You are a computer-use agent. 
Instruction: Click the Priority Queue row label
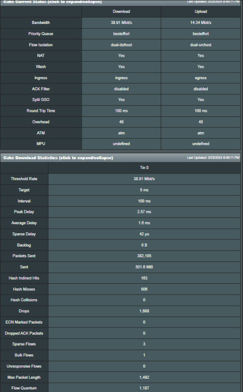point(41,34)
